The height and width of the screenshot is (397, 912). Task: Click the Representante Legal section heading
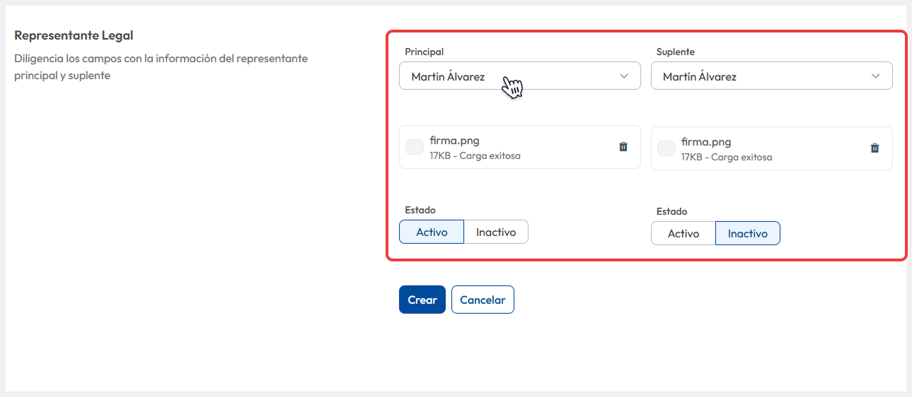pos(74,35)
